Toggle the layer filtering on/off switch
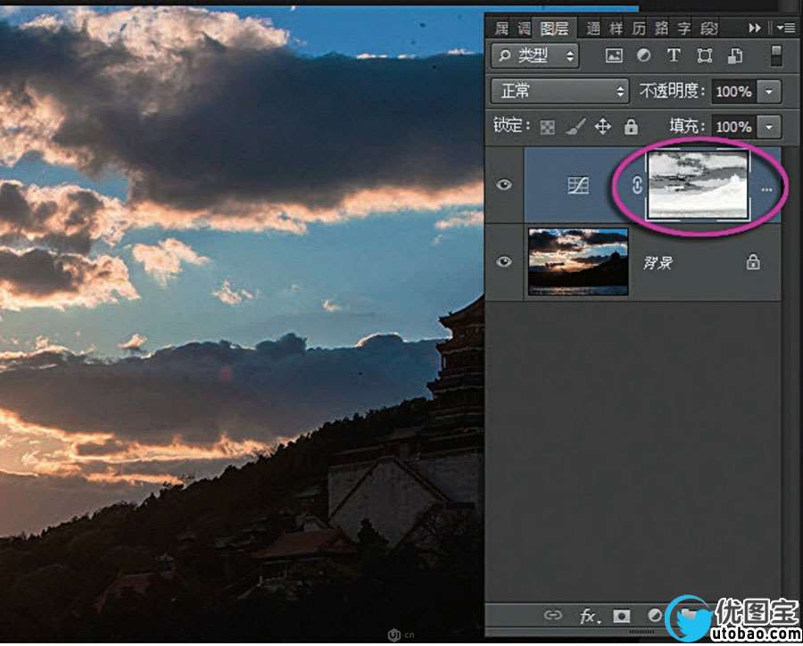The height and width of the screenshot is (646, 803). tap(776, 55)
